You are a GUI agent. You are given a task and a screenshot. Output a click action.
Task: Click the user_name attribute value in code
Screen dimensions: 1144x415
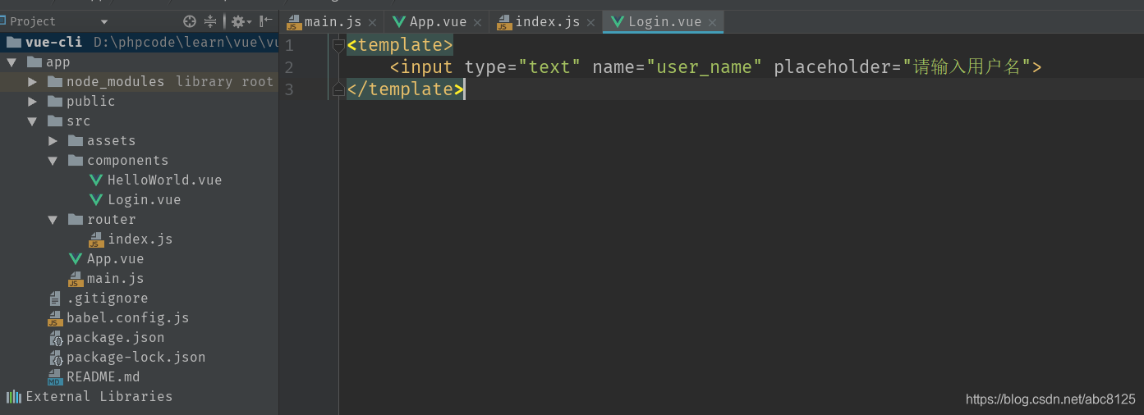pyautogui.click(x=705, y=66)
